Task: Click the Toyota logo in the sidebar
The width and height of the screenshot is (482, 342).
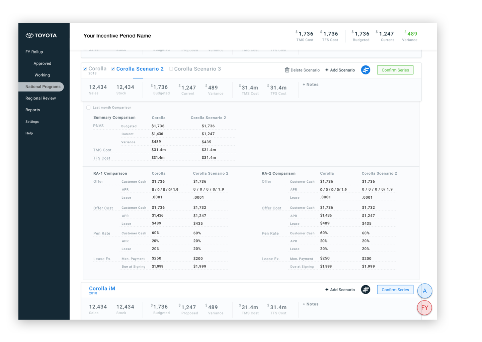Action: tap(41, 35)
